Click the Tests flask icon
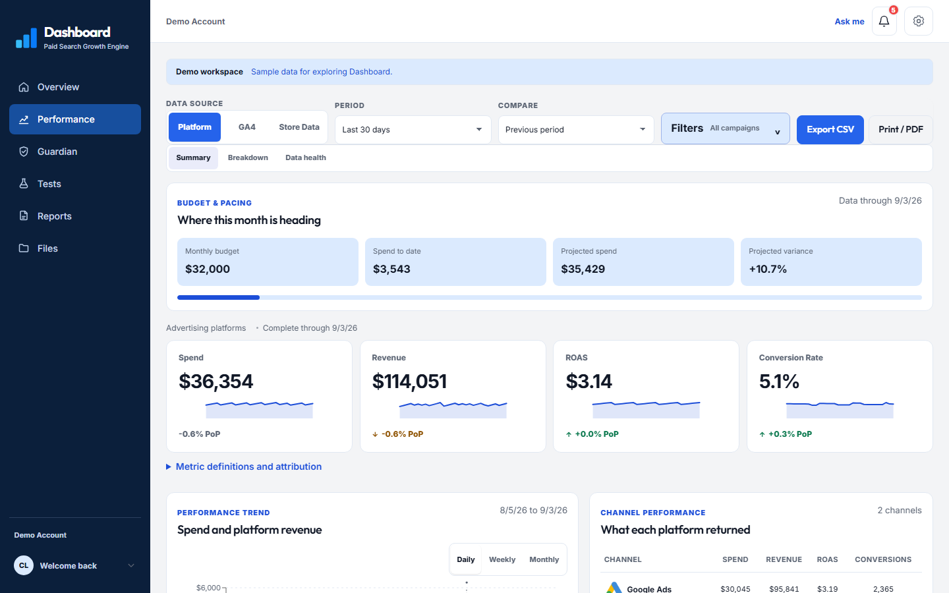This screenshot has height=593, width=949. (24, 184)
